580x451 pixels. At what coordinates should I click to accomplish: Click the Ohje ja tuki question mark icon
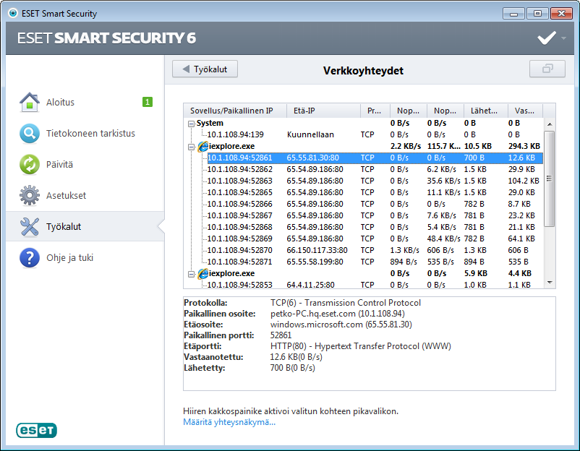(30, 257)
